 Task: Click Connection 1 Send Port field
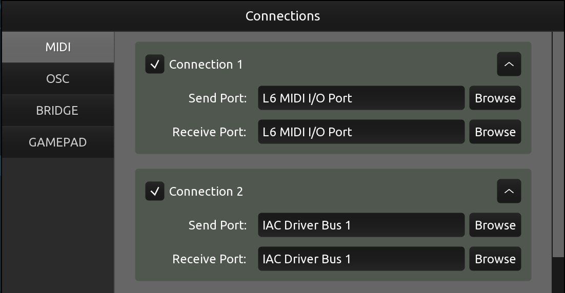tap(361, 98)
